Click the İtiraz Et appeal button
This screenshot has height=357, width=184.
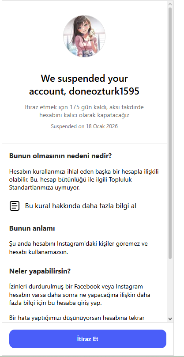87,339
